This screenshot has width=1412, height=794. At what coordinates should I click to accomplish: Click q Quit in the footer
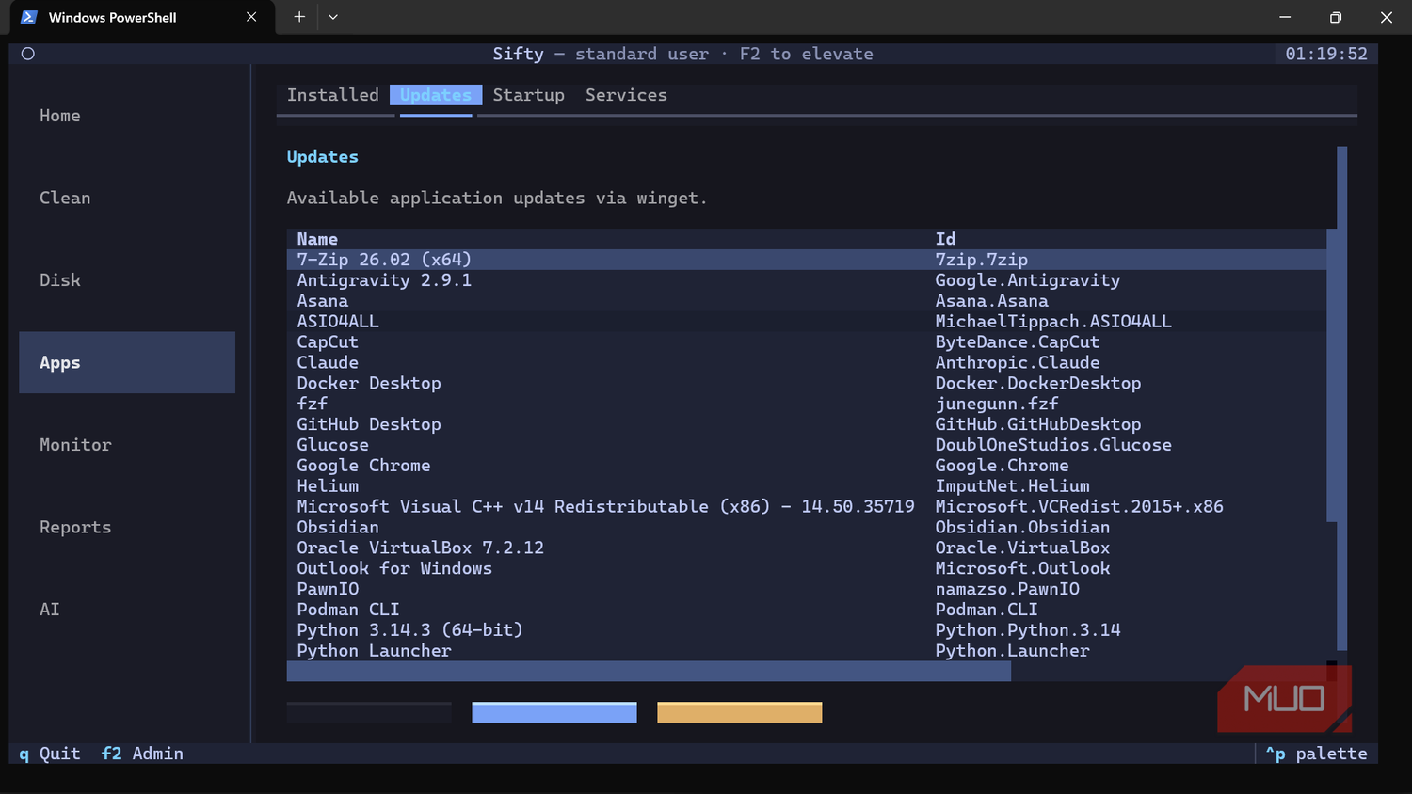click(x=50, y=754)
